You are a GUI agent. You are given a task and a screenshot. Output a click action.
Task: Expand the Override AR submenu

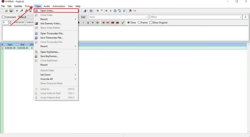[x=56, y=79]
